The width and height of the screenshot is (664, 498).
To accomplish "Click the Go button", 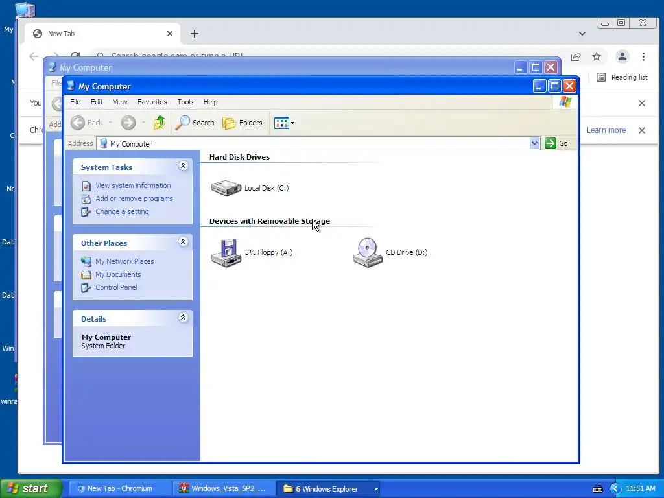I will click(556, 143).
